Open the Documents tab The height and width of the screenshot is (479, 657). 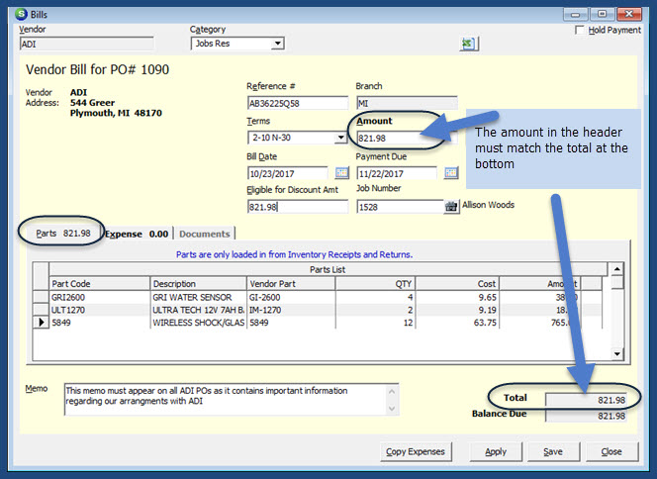pos(204,234)
